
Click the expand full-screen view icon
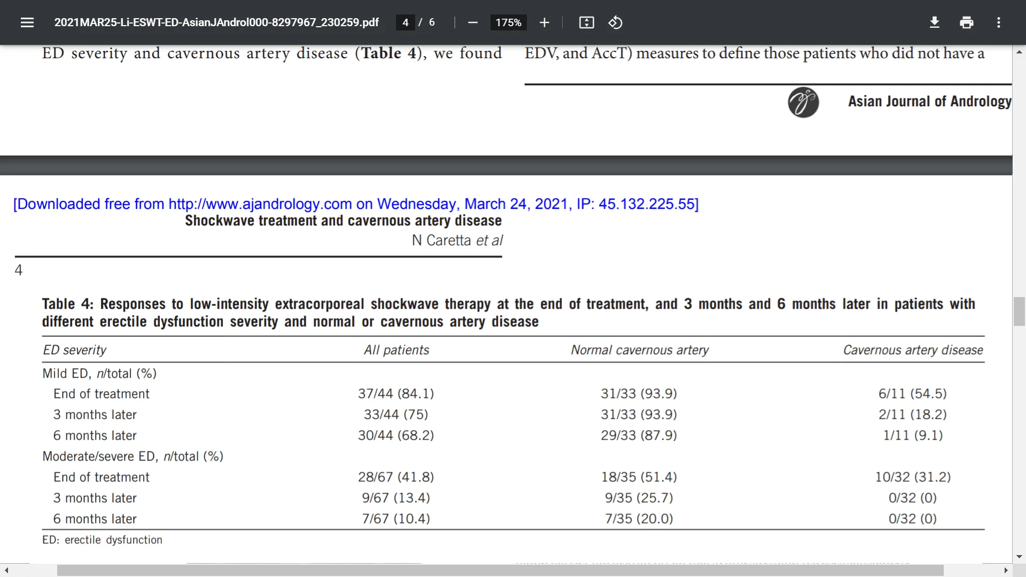pyautogui.click(x=586, y=22)
